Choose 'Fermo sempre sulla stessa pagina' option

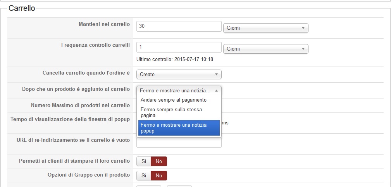[x=171, y=112]
